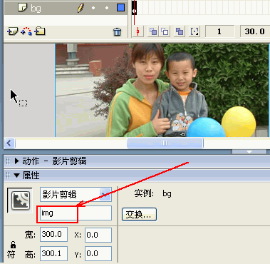Insert a layer folder
The image size is (270, 264).
pos(40,31)
